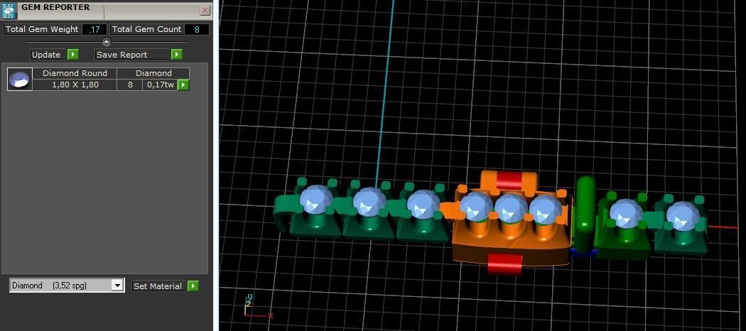The width and height of the screenshot is (746, 331).
Task: Click the Save Report button
Action: click(x=133, y=55)
